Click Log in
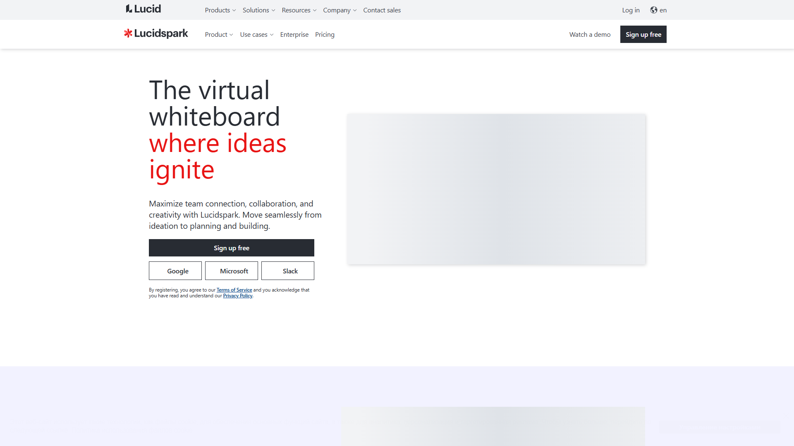794x446 pixels. coord(631,10)
